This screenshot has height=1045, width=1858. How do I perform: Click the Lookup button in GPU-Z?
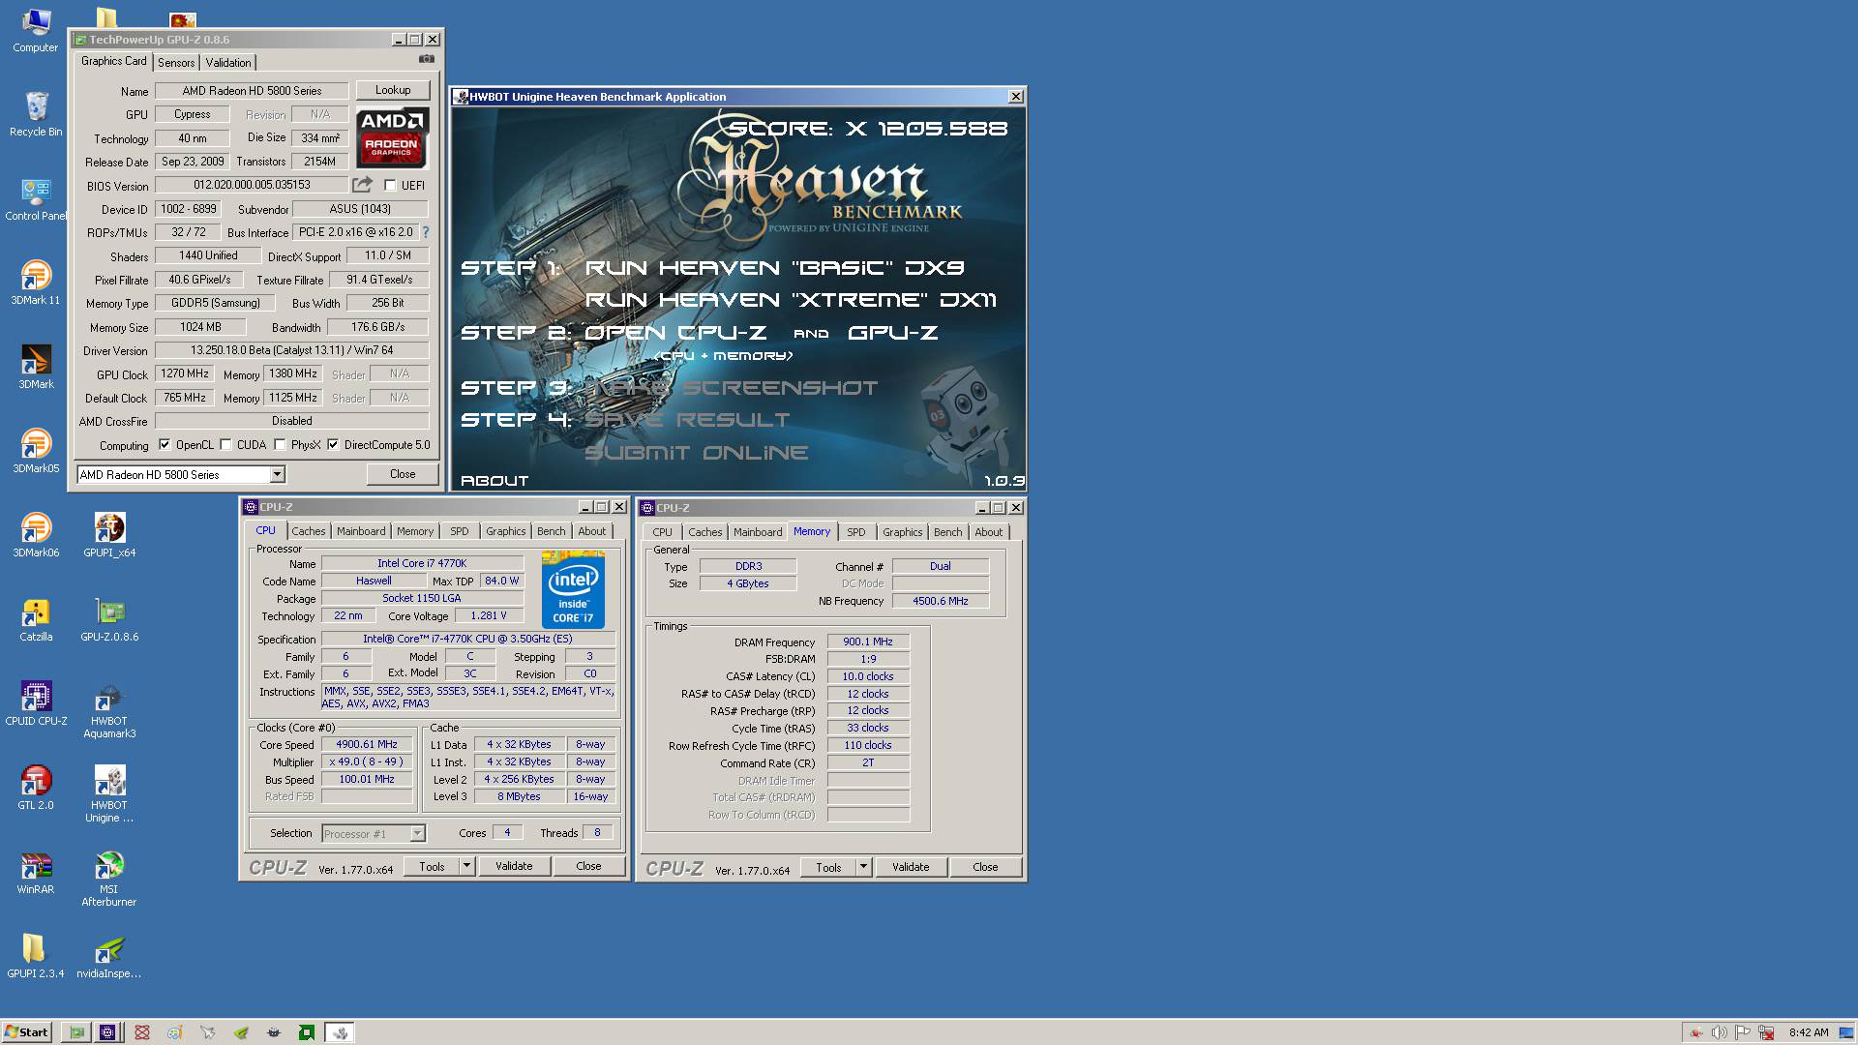coord(393,90)
